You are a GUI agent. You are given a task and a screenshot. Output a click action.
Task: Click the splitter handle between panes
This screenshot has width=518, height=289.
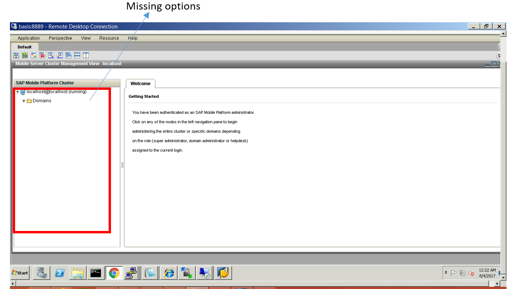(x=123, y=165)
